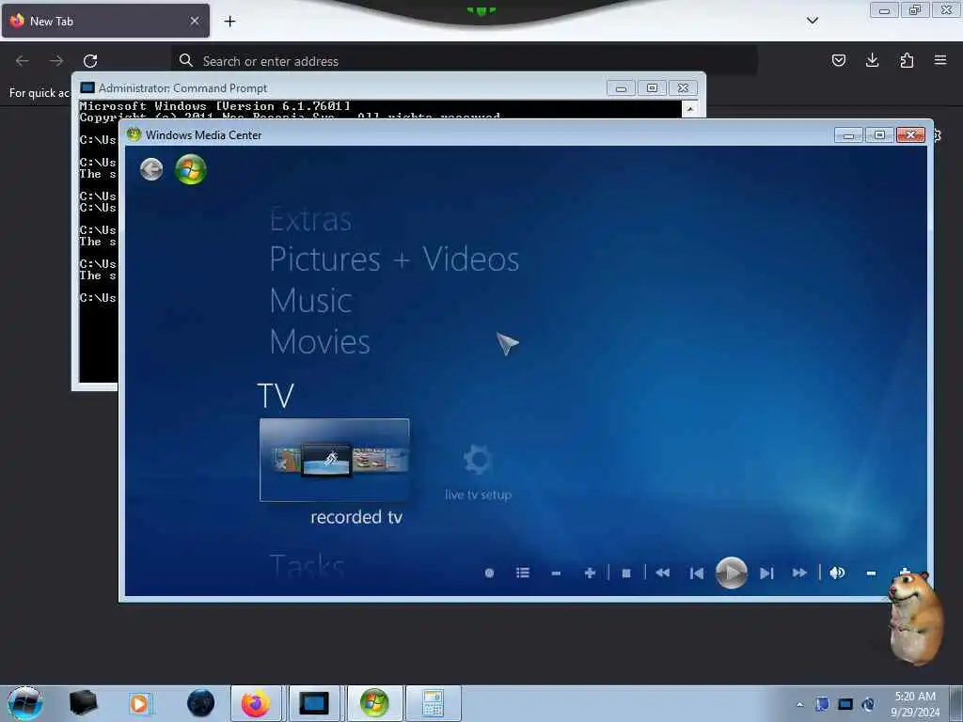This screenshot has width=963, height=722.
Task: Click the Firefox forward arrow
Action: click(56, 61)
